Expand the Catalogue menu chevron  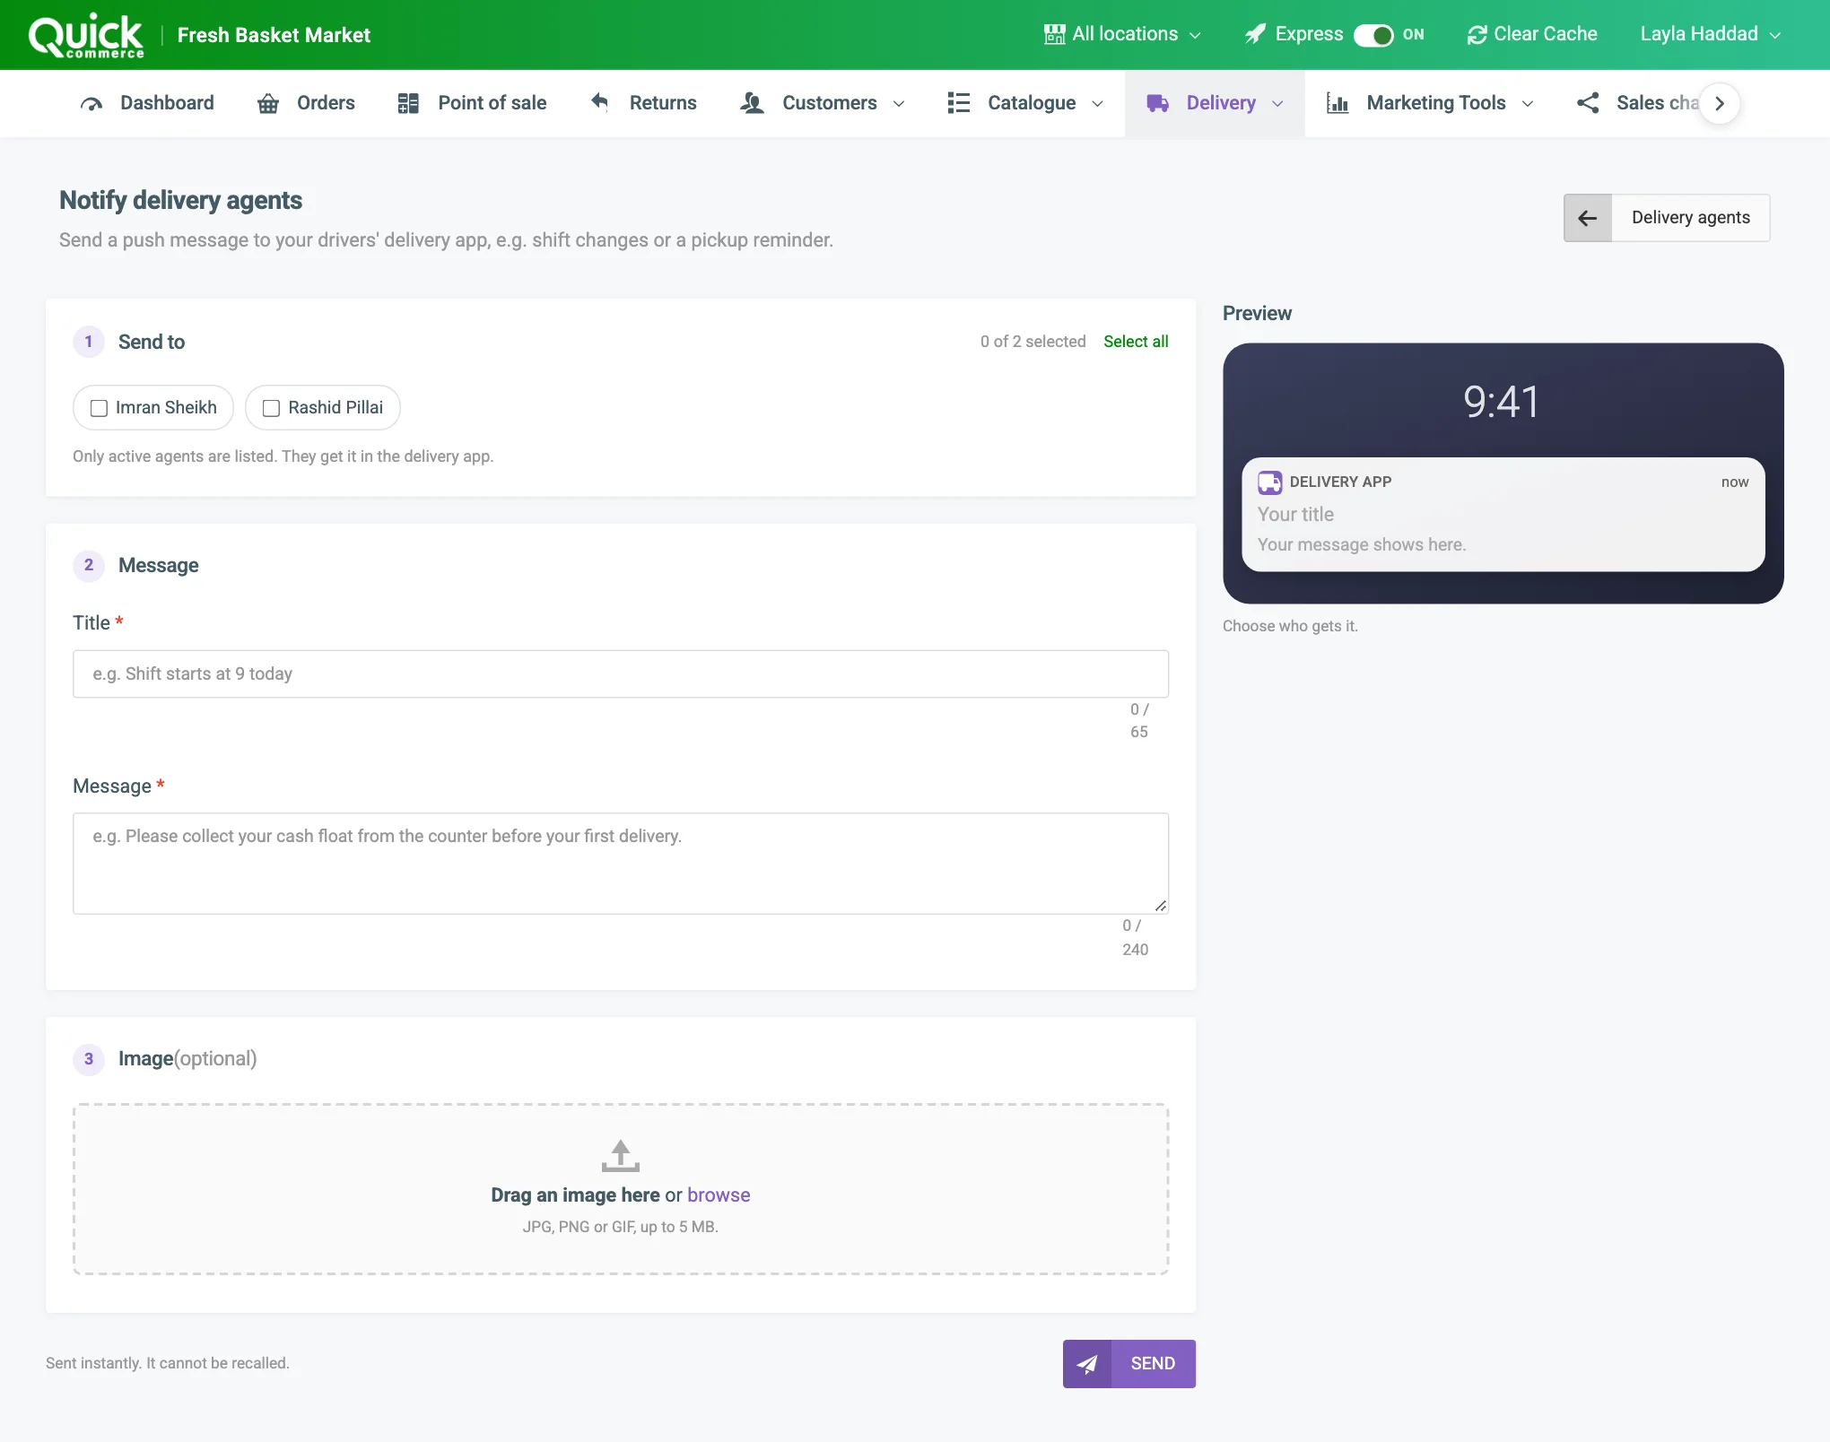(x=1097, y=104)
